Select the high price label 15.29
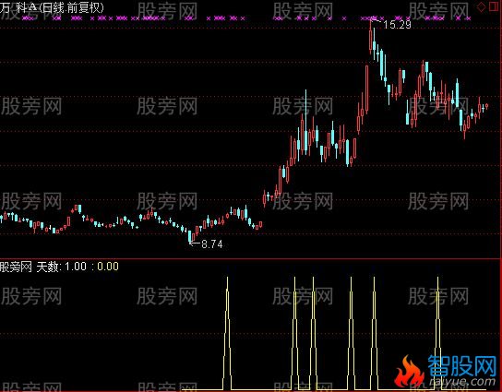 pos(397,25)
